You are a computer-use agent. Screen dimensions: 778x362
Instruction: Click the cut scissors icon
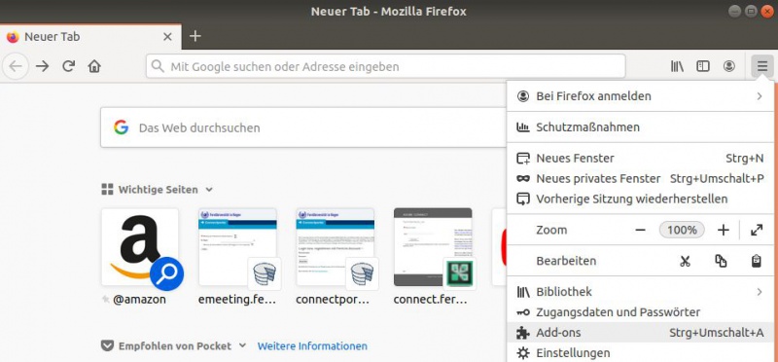click(686, 261)
